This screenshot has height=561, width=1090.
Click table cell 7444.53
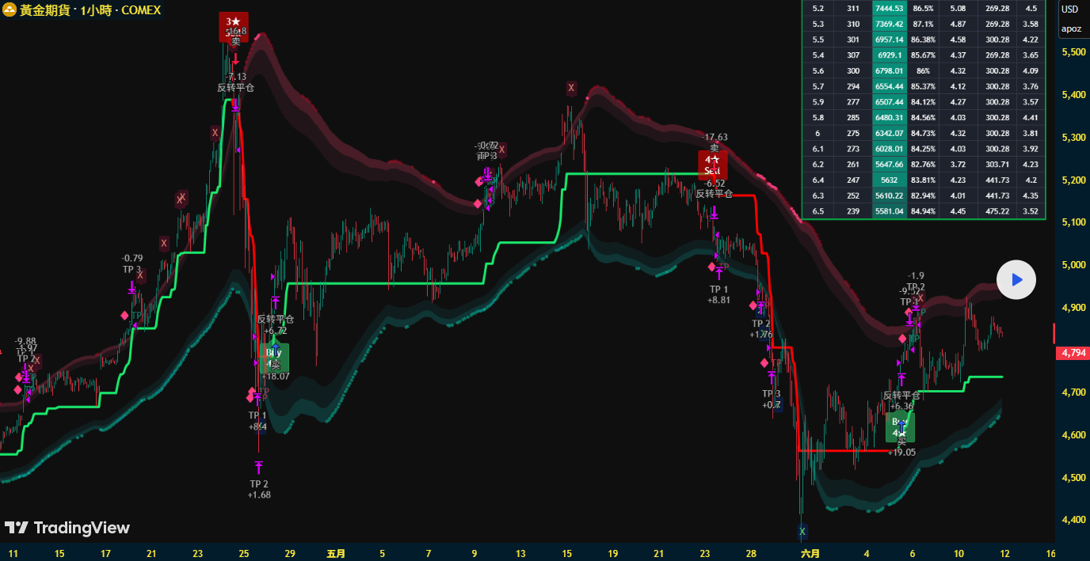click(x=889, y=9)
